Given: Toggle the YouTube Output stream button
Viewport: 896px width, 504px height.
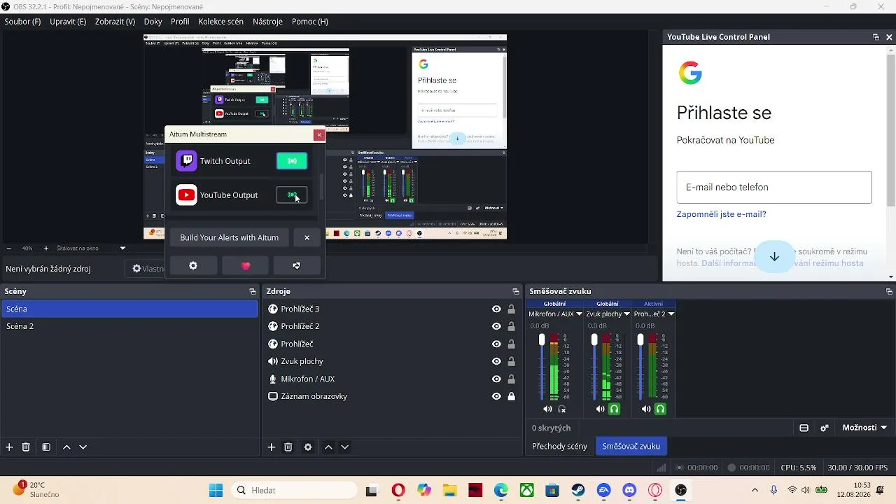Looking at the screenshot, I should coord(292,195).
